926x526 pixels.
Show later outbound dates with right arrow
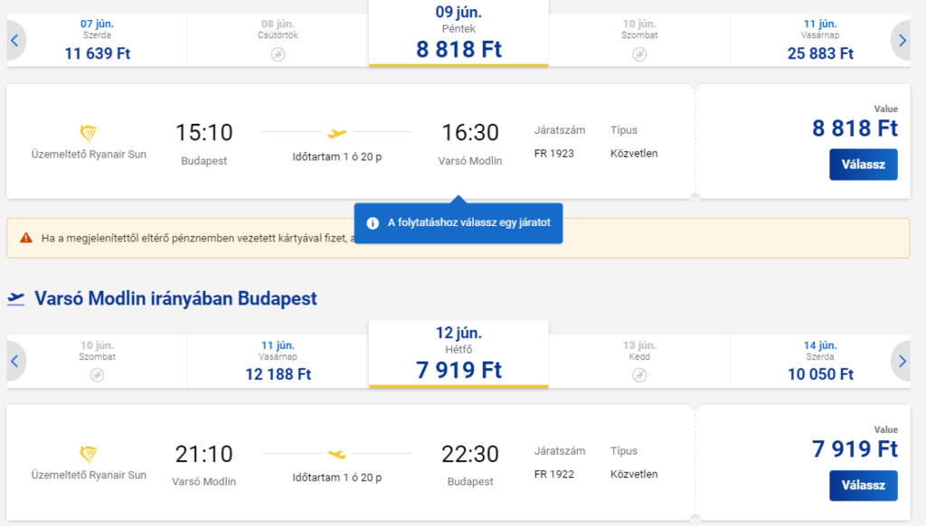click(x=902, y=40)
